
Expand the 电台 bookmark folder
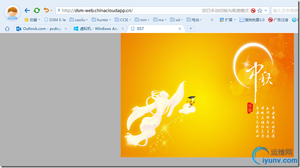[x=194, y=20]
